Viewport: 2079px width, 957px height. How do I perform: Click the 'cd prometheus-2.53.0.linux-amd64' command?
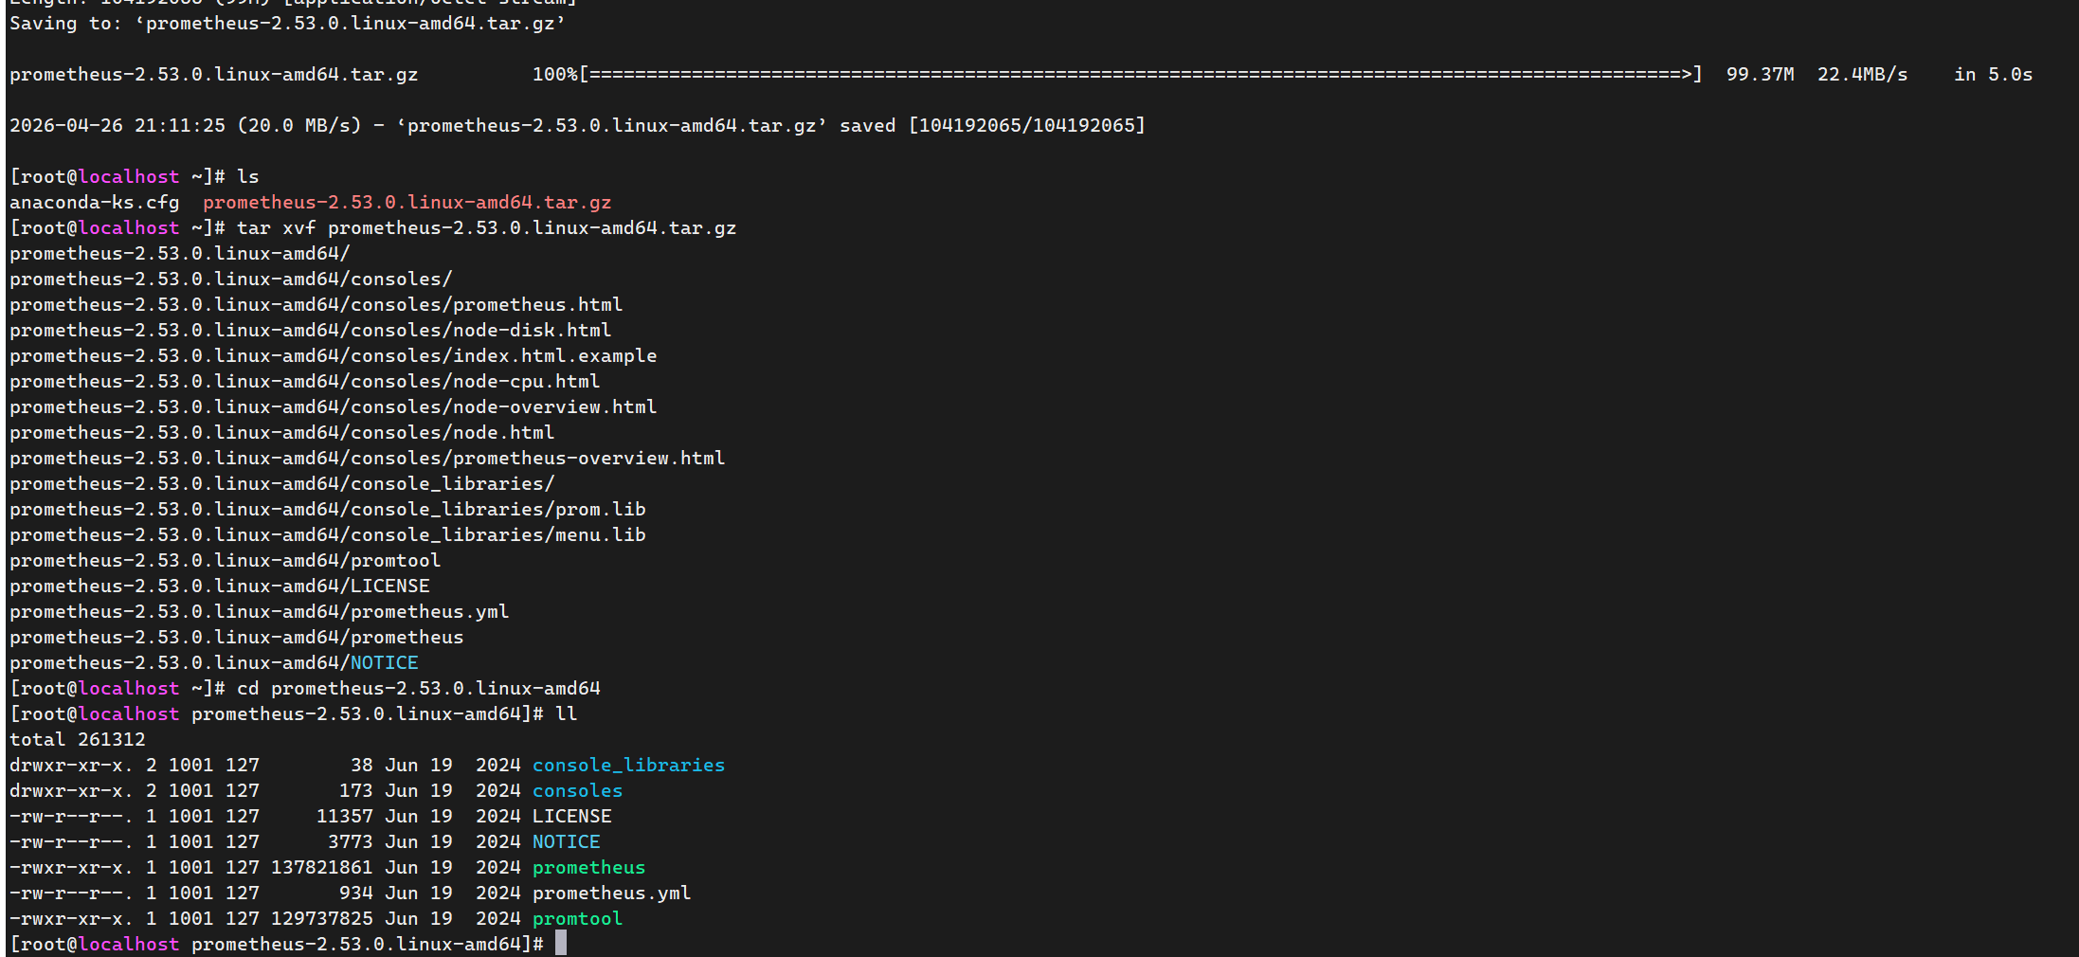tap(418, 689)
